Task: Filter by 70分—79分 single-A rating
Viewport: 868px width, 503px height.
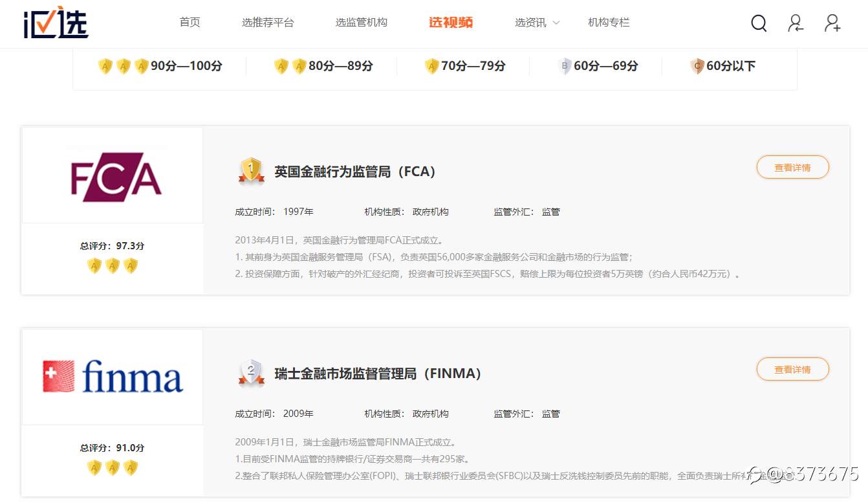Action: [x=465, y=66]
